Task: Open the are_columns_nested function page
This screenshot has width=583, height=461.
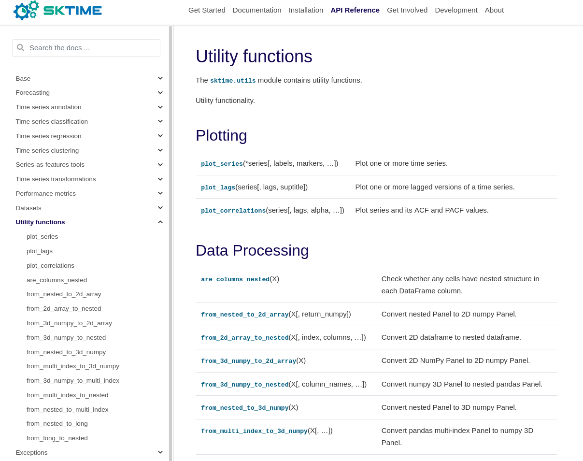Action: 235,279
